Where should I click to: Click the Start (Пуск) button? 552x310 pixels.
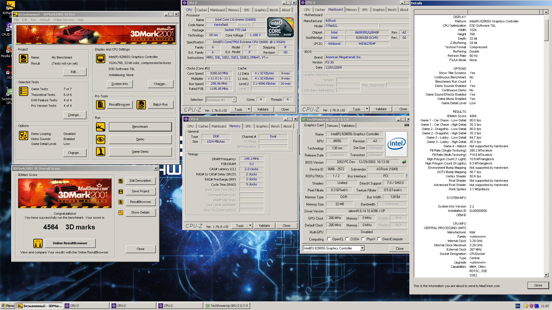click(8, 306)
